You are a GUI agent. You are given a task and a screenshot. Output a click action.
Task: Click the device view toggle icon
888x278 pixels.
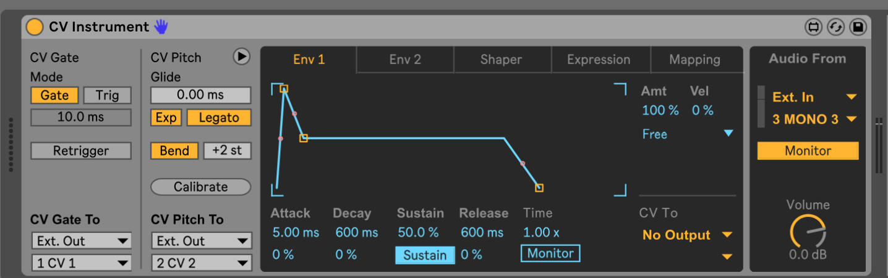tap(814, 27)
